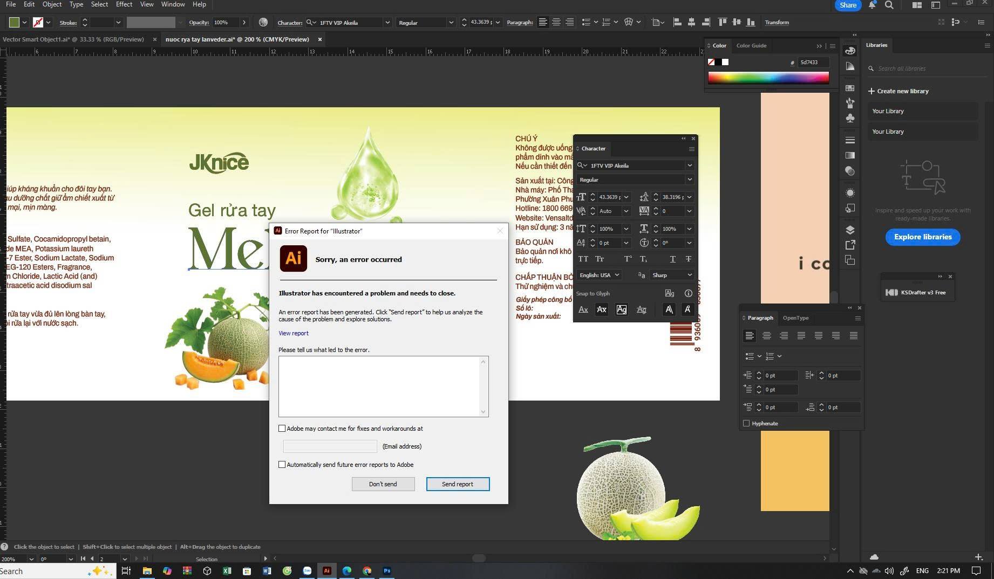Switch to OpenType tab
Viewport: 994px width, 579px height.
tap(795, 318)
